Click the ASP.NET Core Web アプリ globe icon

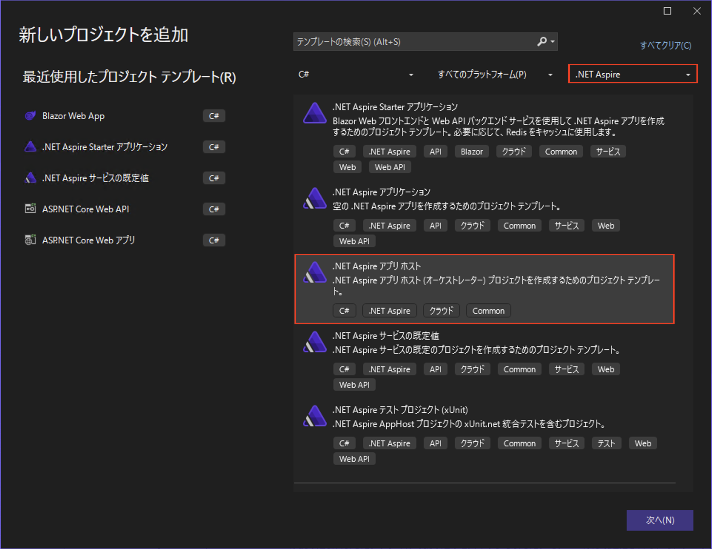pyautogui.click(x=31, y=240)
